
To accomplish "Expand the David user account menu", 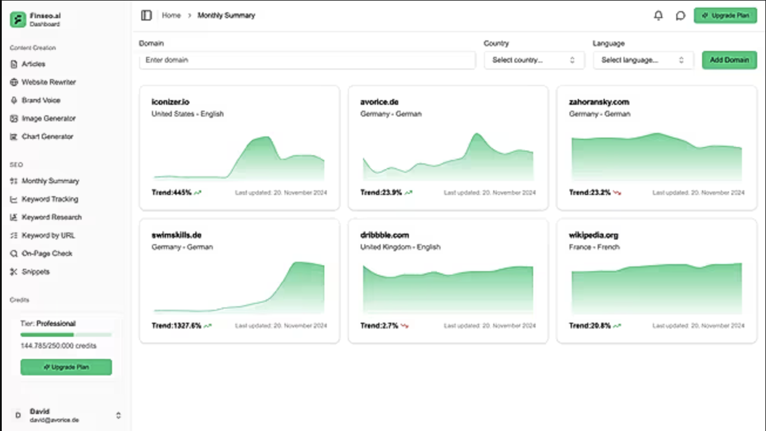I will coord(118,415).
